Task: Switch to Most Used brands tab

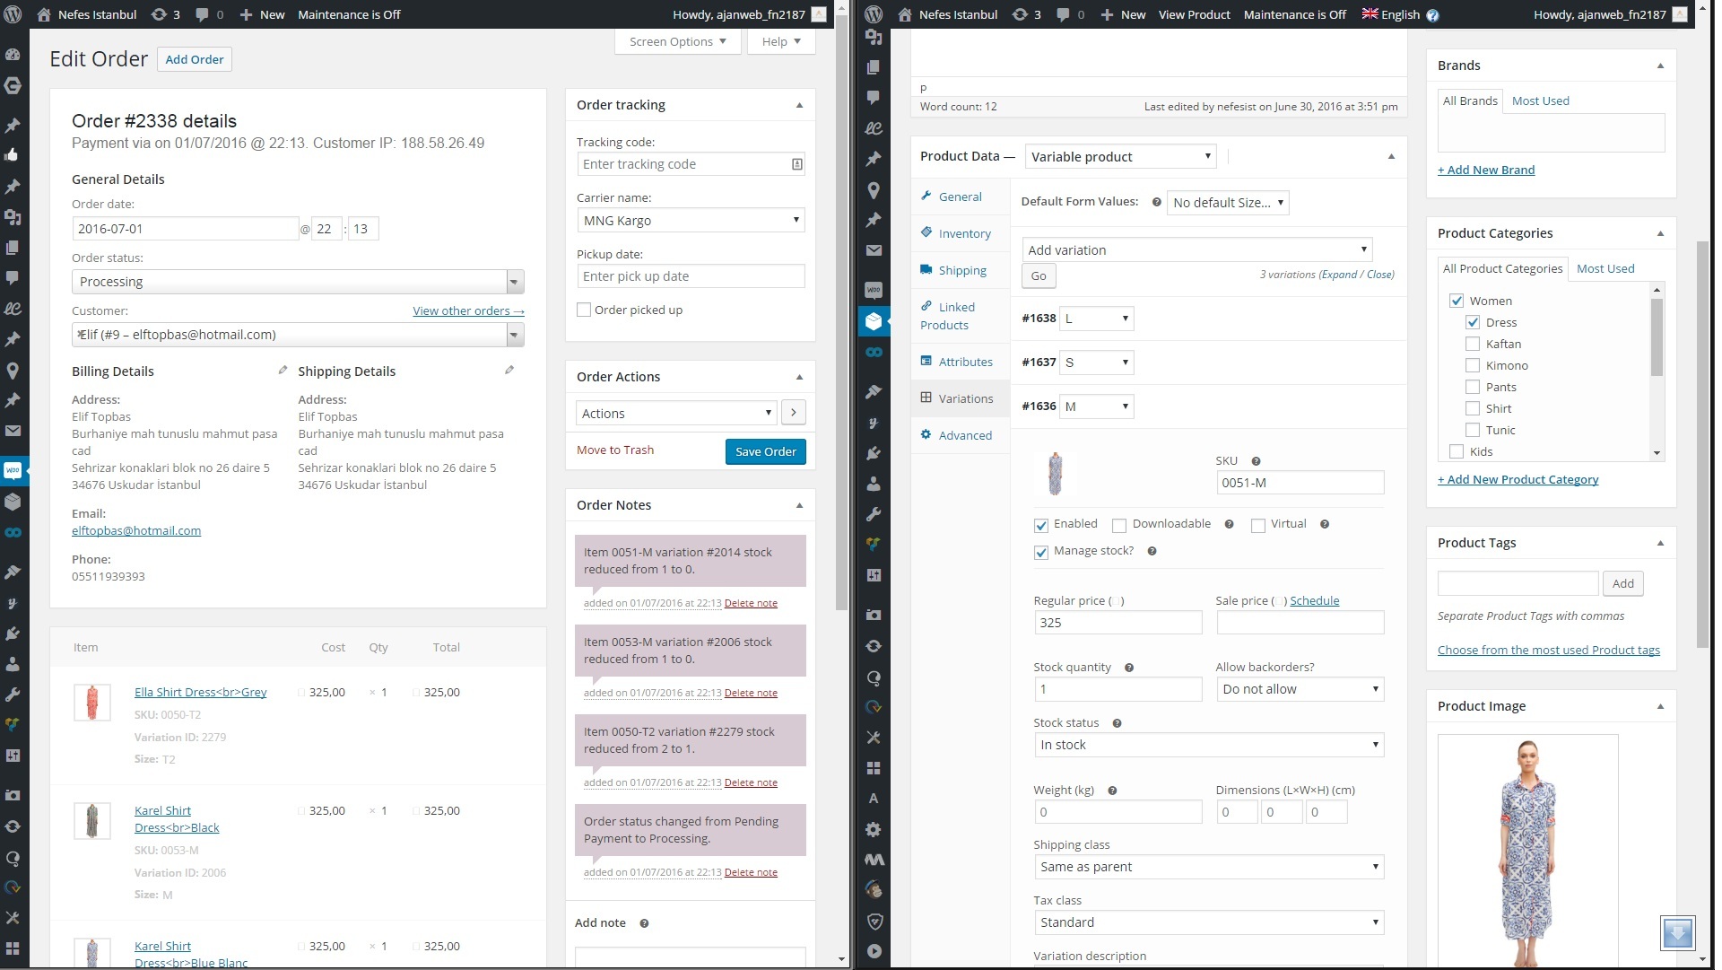Action: [1540, 100]
